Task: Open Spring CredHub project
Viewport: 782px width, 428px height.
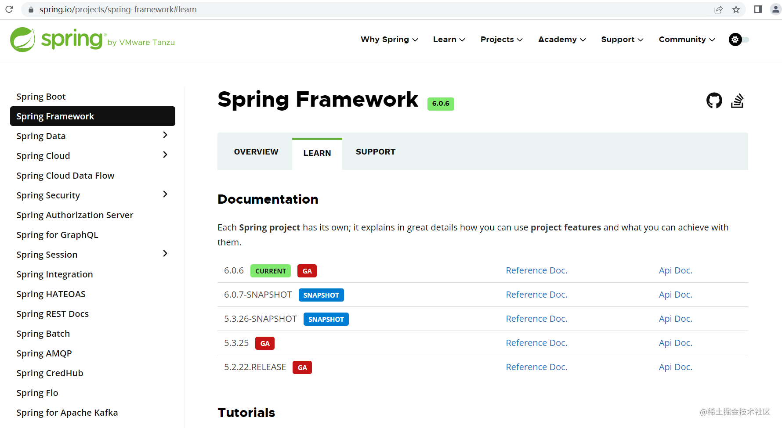Action: tap(50, 373)
